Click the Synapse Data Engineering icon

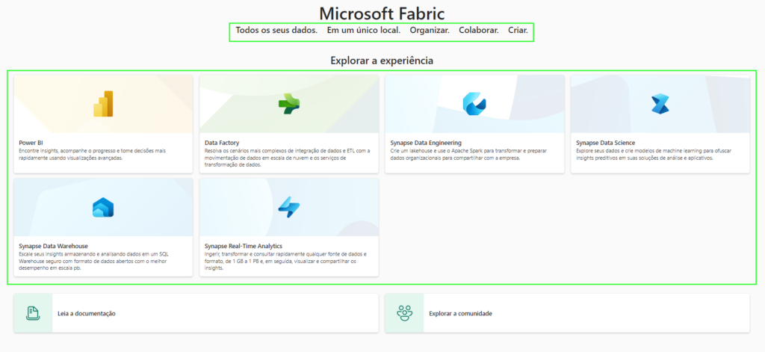click(x=474, y=103)
